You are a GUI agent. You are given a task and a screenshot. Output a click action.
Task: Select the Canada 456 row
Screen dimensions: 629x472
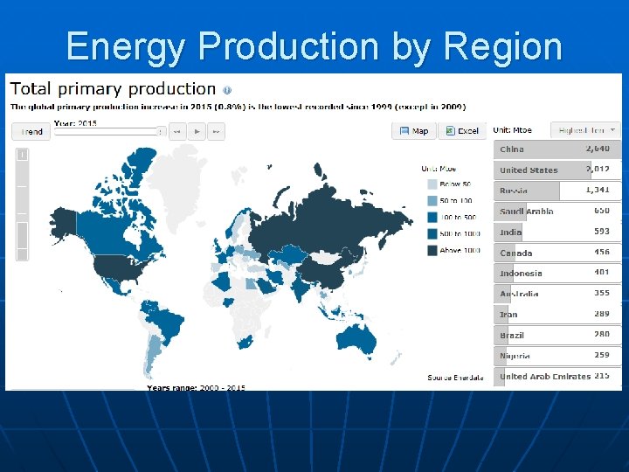[557, 253]
